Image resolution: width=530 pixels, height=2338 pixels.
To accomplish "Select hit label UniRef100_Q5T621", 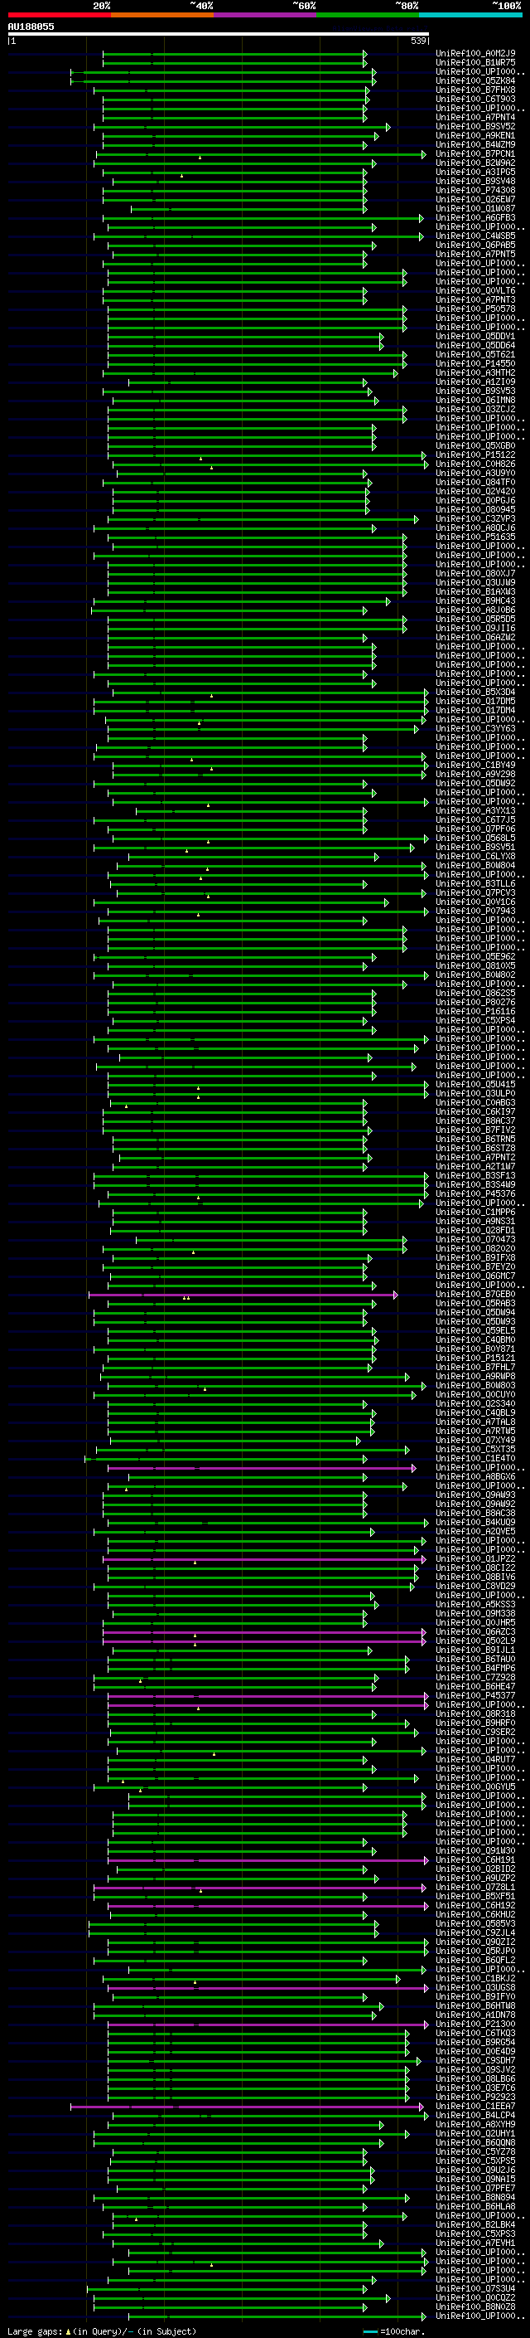I will pyautogui.click(x=475, y=355).
